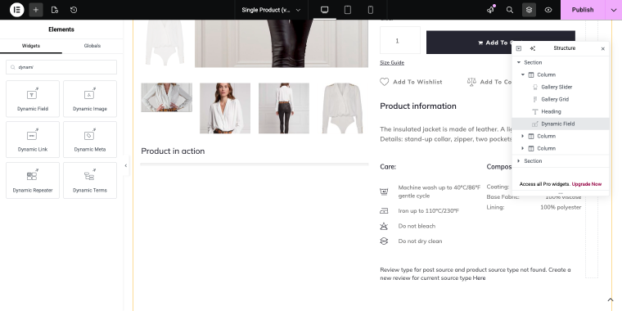Click the quantity input field
Image resolution: width=622 pixels, height=311 pixels.
pyautogui.click(x=400, y=40)
